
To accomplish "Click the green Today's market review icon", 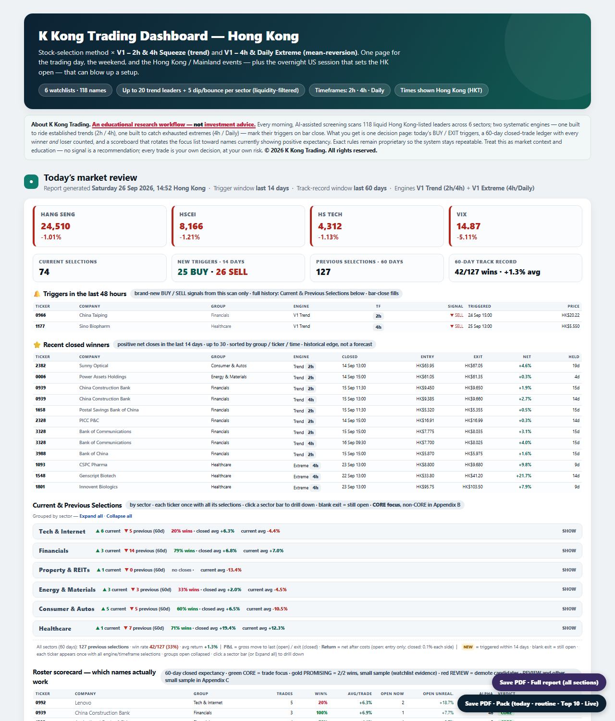I will 31,182.
